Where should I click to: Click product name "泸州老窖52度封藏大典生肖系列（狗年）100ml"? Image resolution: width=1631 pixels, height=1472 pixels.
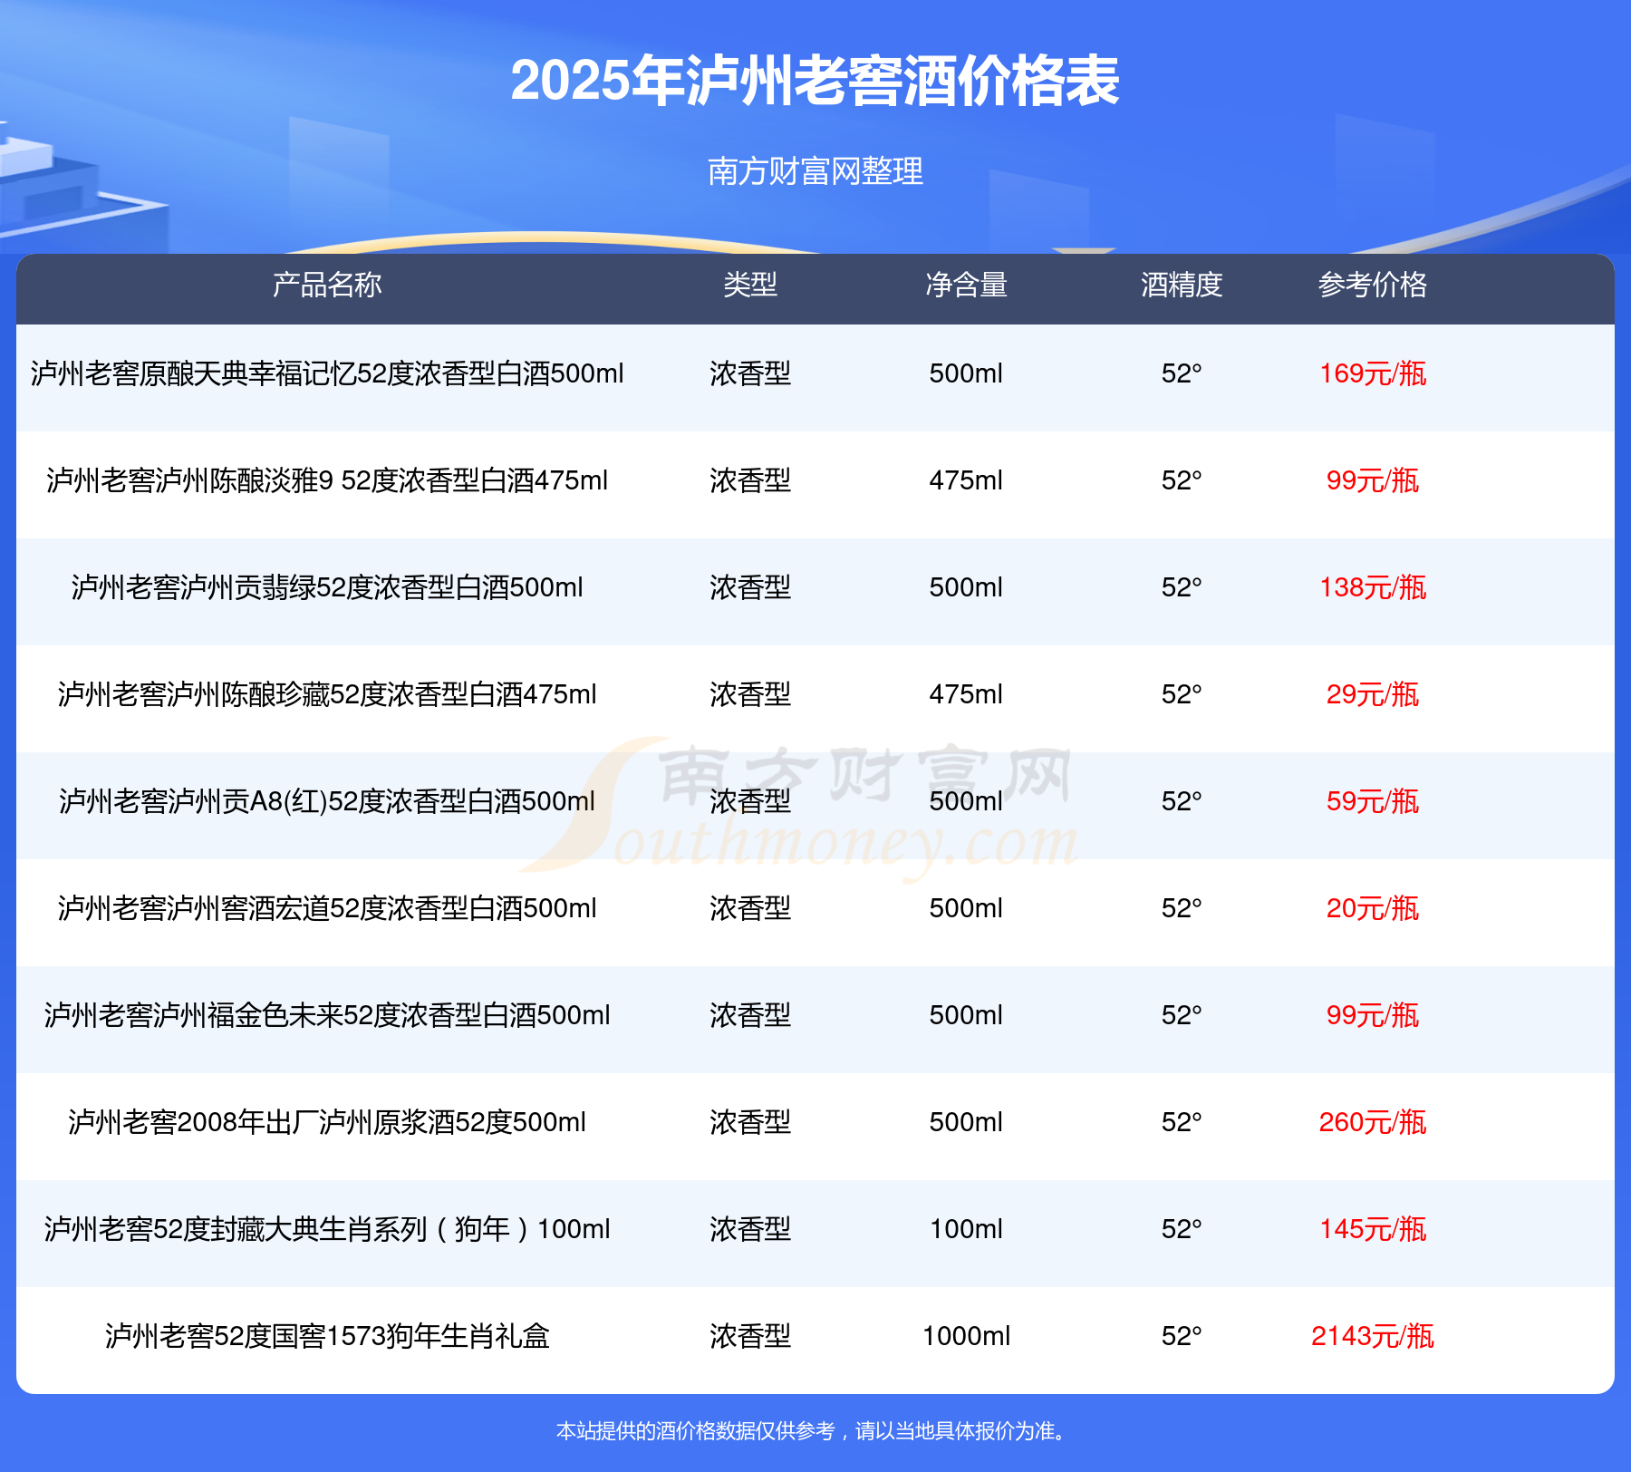[x=327, y=1229]
